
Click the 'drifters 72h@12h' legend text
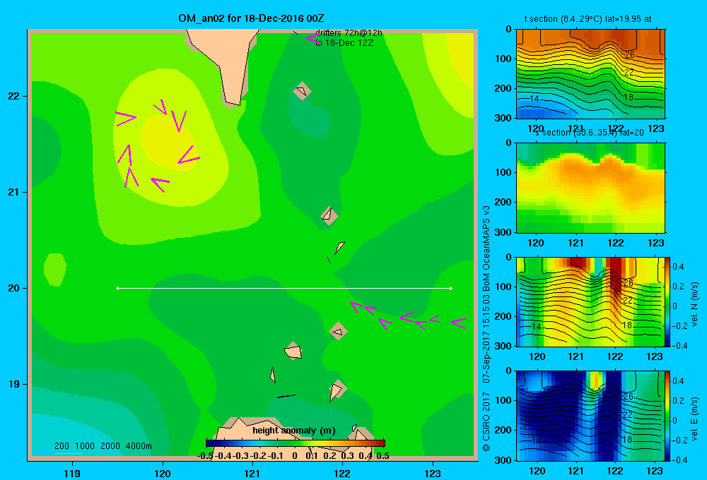[x=349, y=33]
